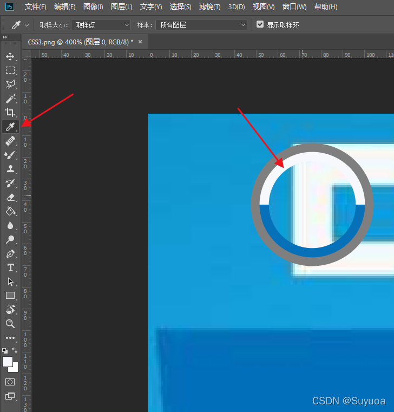Open the 滤镜(T) menu
The height and width of the screenshot is (412, 394).
209,7
